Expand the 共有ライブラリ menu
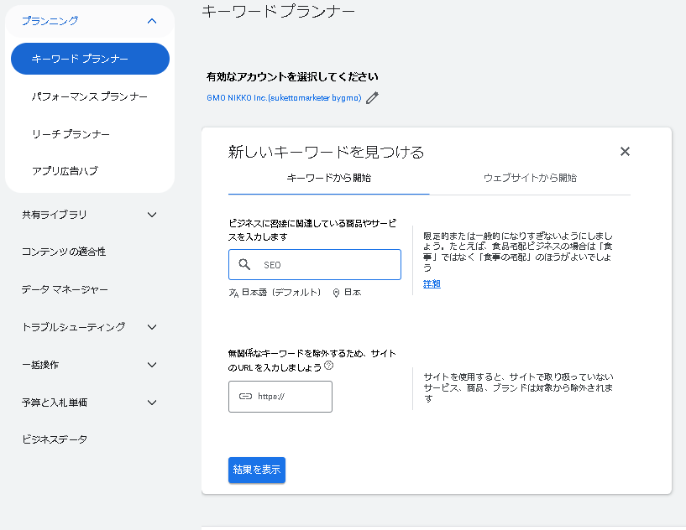 152,215
